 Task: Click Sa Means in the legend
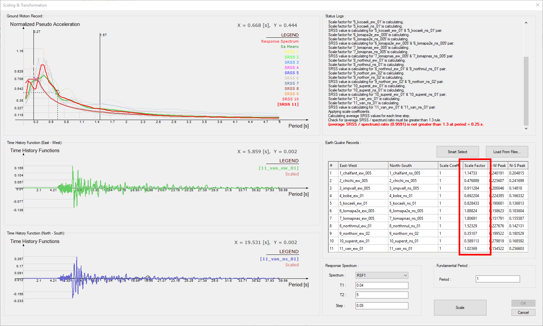pos(289,47)
